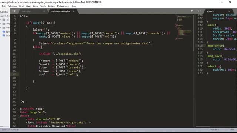This screenshot has height=133, width=237.
Task: Open the Goto menu
Action: (36, 6)
